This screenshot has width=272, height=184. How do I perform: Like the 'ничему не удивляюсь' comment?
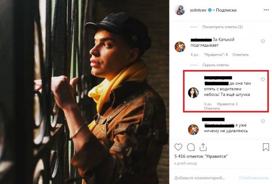pos(263,125)
